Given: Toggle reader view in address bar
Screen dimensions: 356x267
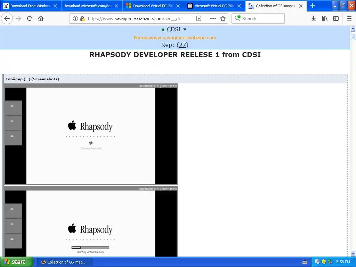Looking at the screenshot, I should 199,18.
